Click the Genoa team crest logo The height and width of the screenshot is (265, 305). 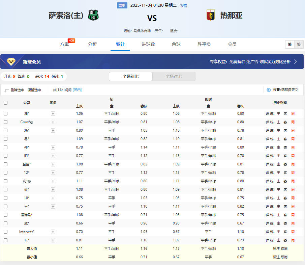pos(211,15)
